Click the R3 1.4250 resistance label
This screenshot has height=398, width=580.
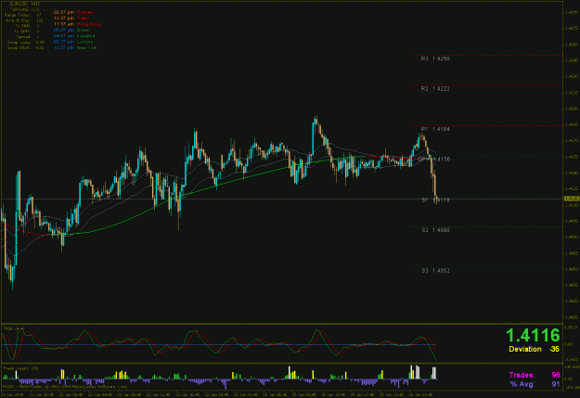(435, 58)
